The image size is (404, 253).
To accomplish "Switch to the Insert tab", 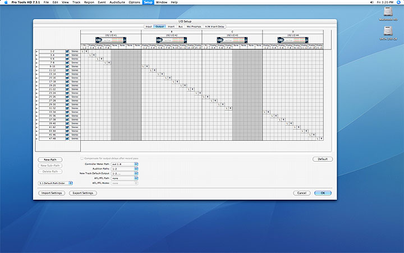I will [171, 26].
